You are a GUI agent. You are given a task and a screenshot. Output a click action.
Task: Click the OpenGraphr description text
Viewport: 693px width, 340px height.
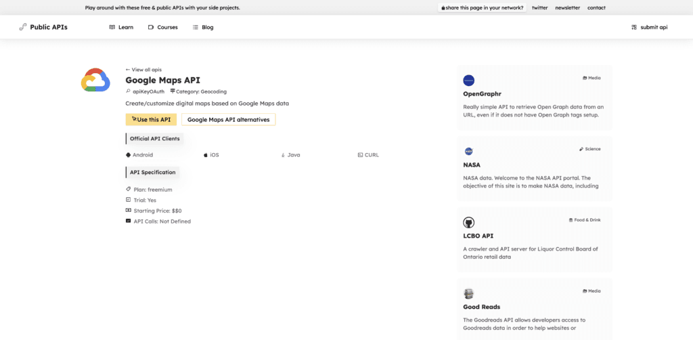[x=533, y=111]
